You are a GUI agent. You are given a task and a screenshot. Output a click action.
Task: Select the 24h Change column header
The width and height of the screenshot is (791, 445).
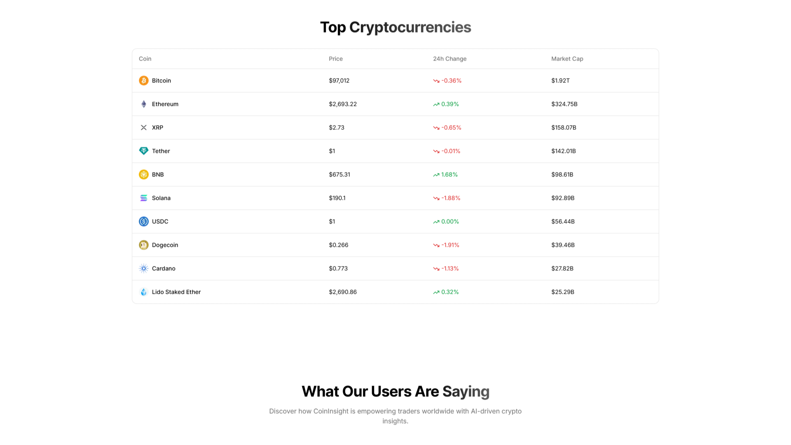[x=449, y=59]
